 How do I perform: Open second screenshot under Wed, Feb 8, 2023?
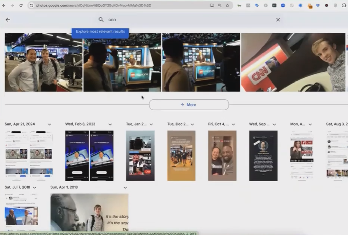pos(101,155)
